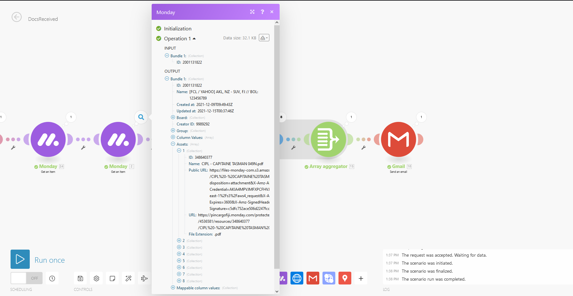Open schedule settings clock icon

[52, 278]
